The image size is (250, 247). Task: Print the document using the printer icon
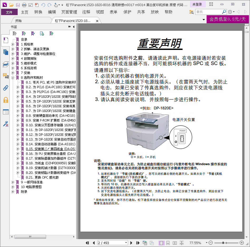pyautogui.click(x=24, y=5)
